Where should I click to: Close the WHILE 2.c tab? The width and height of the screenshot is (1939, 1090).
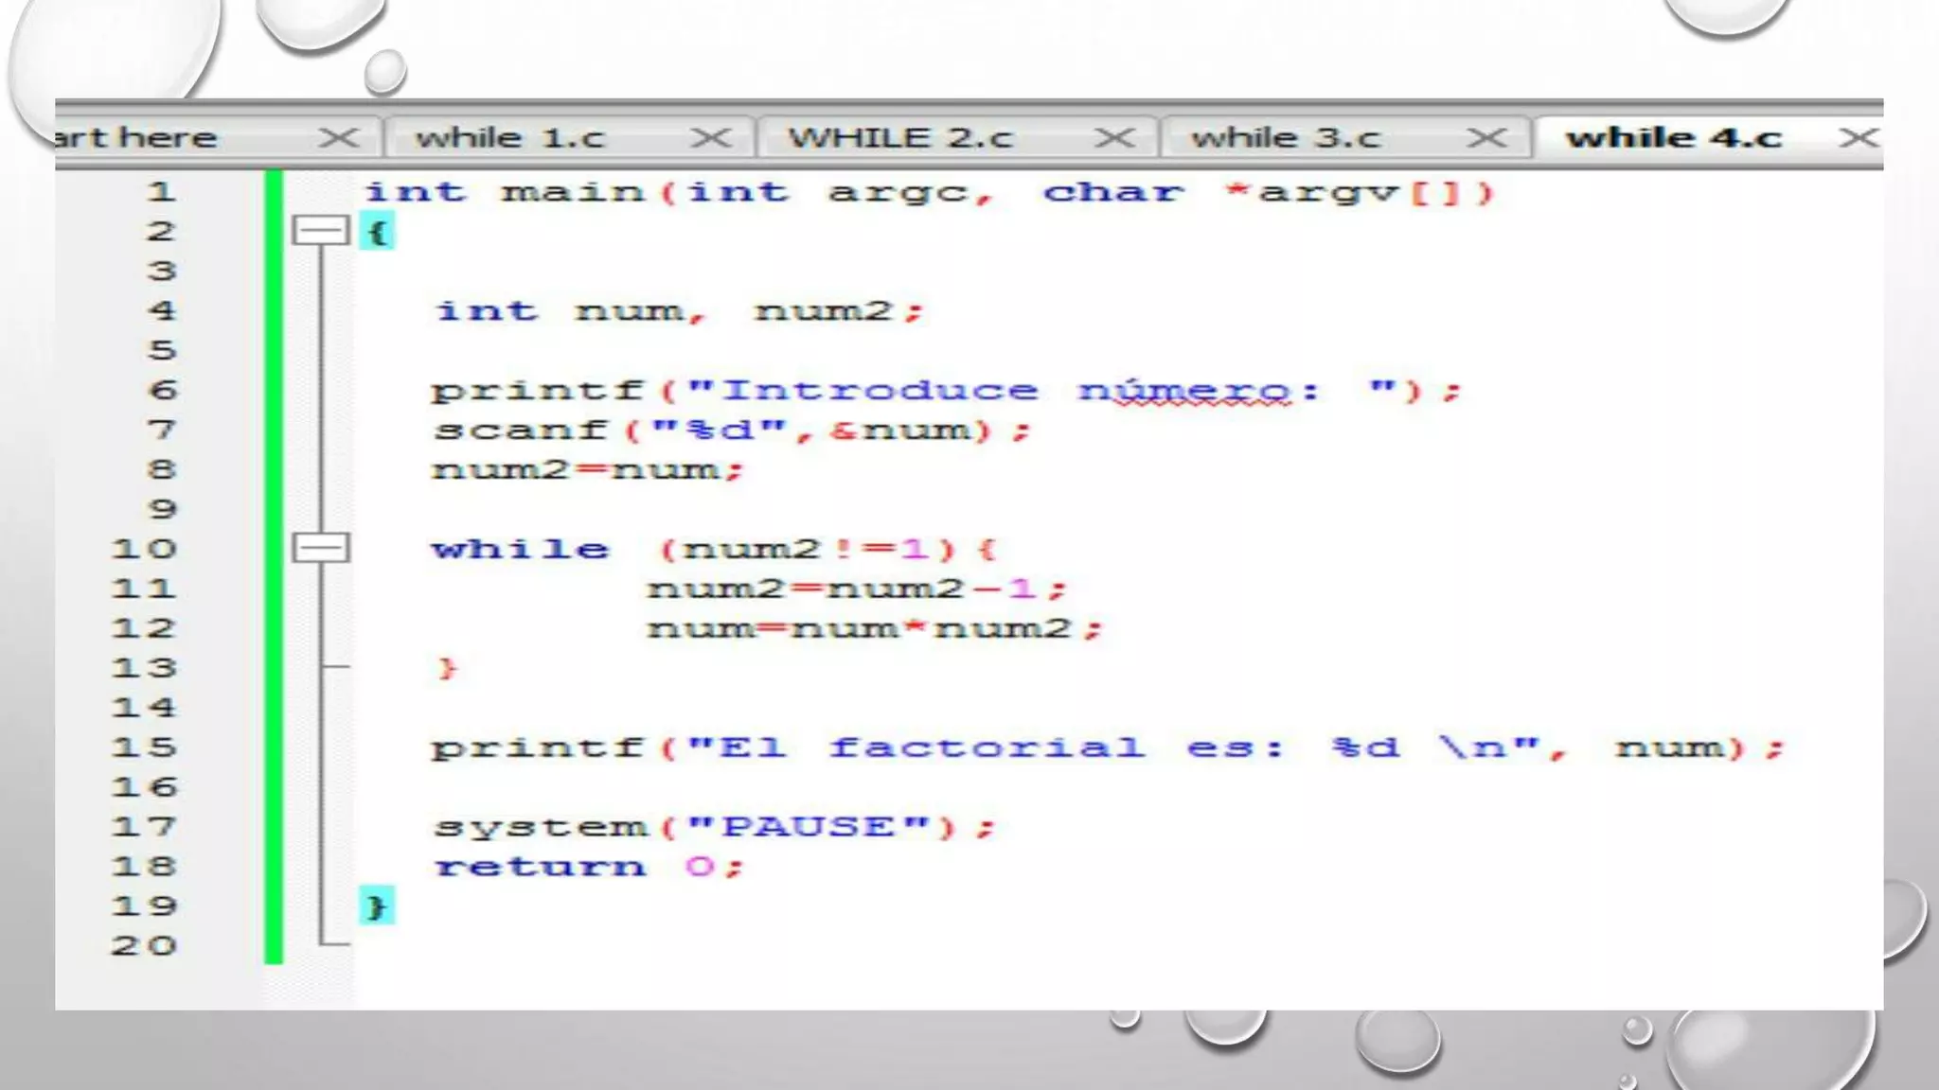point(1114,138)
